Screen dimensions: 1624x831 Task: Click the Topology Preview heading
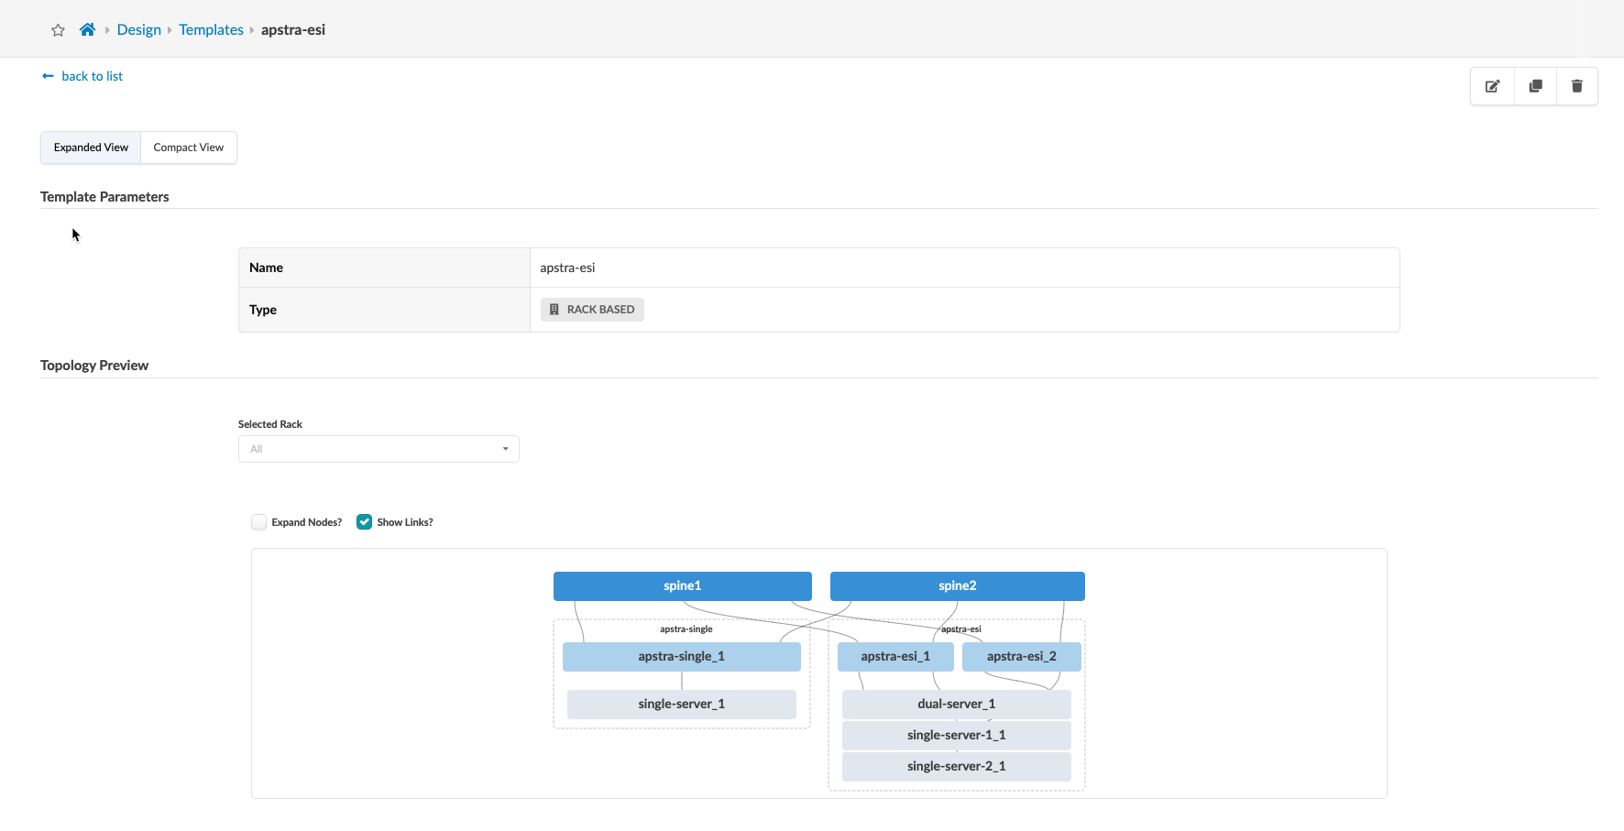tap(94, 366)
